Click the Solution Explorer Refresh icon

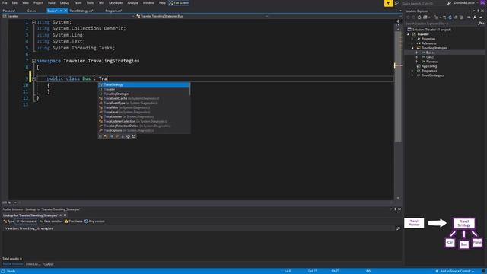(x=450, y=17)
